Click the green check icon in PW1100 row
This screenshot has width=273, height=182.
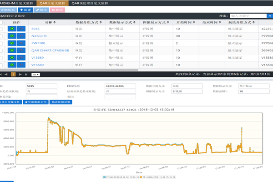click(12, 43)
